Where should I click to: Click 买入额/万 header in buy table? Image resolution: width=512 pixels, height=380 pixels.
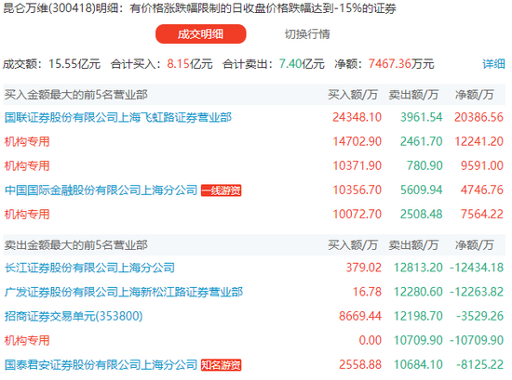(353, 95)
